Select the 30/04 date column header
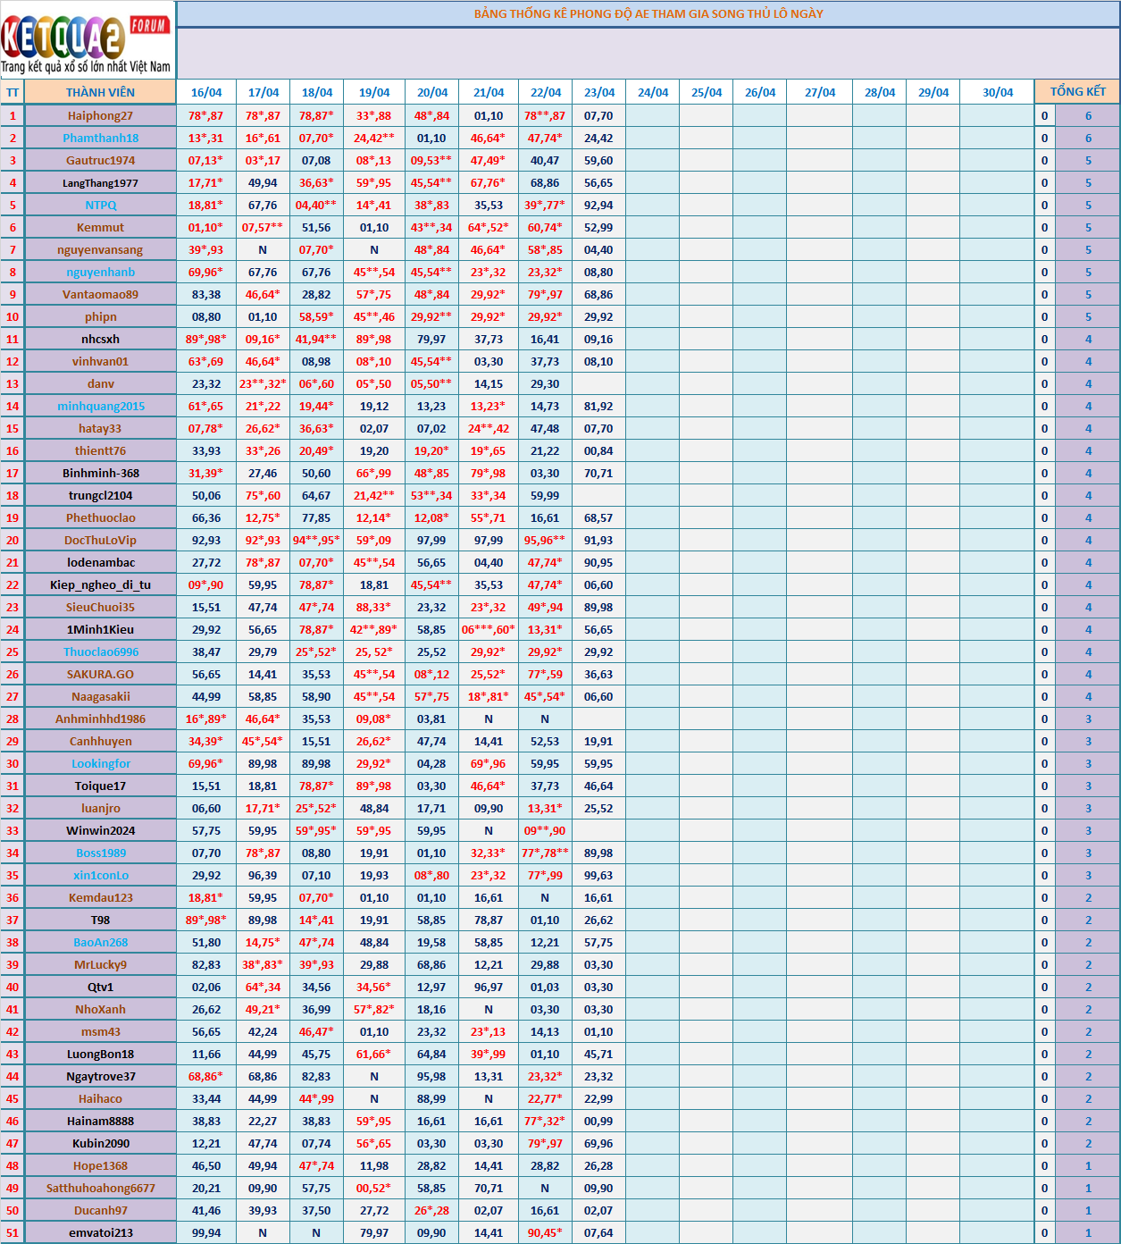The height and width of the screenshot is (1244, 1121). click(998, 92)
